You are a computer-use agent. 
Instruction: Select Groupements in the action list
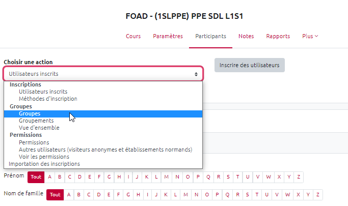click(x=36, y=121)
